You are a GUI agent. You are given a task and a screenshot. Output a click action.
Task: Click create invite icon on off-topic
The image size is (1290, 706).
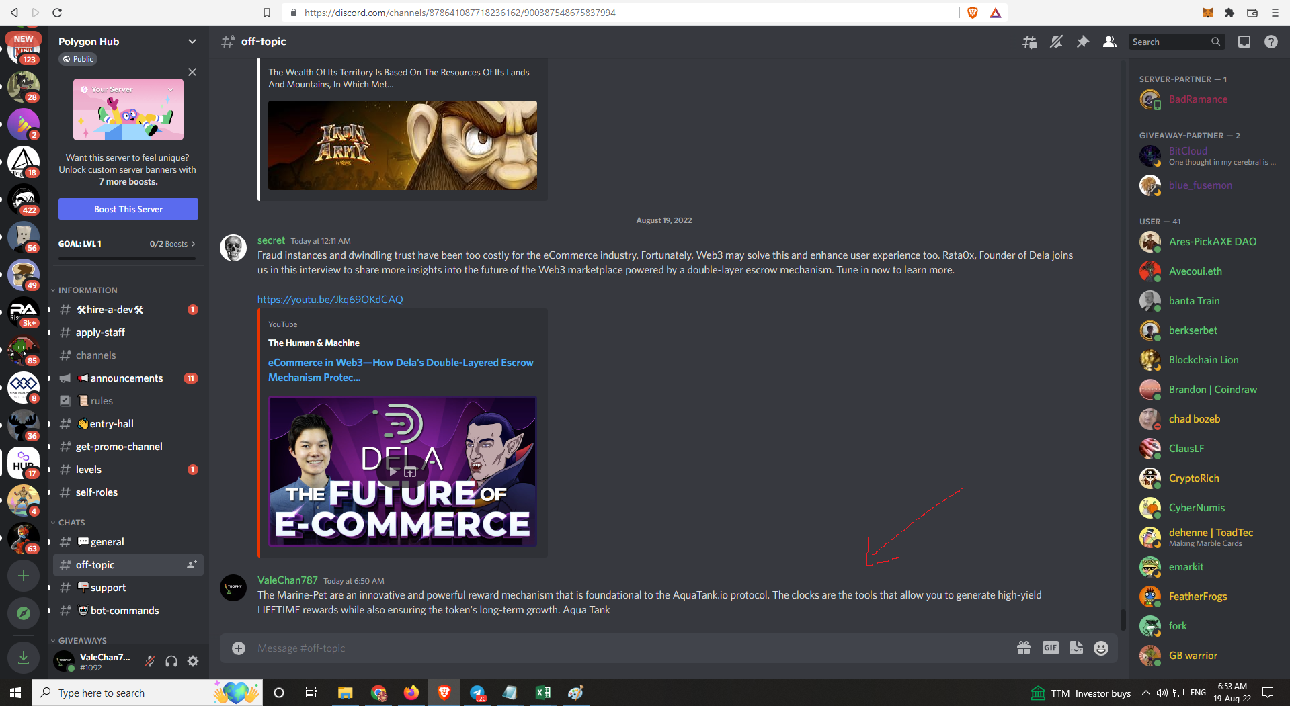pos(192,565)
